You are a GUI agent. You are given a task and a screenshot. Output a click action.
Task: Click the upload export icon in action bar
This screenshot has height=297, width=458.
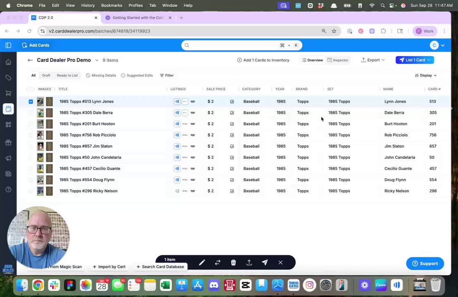coord(249,263)
